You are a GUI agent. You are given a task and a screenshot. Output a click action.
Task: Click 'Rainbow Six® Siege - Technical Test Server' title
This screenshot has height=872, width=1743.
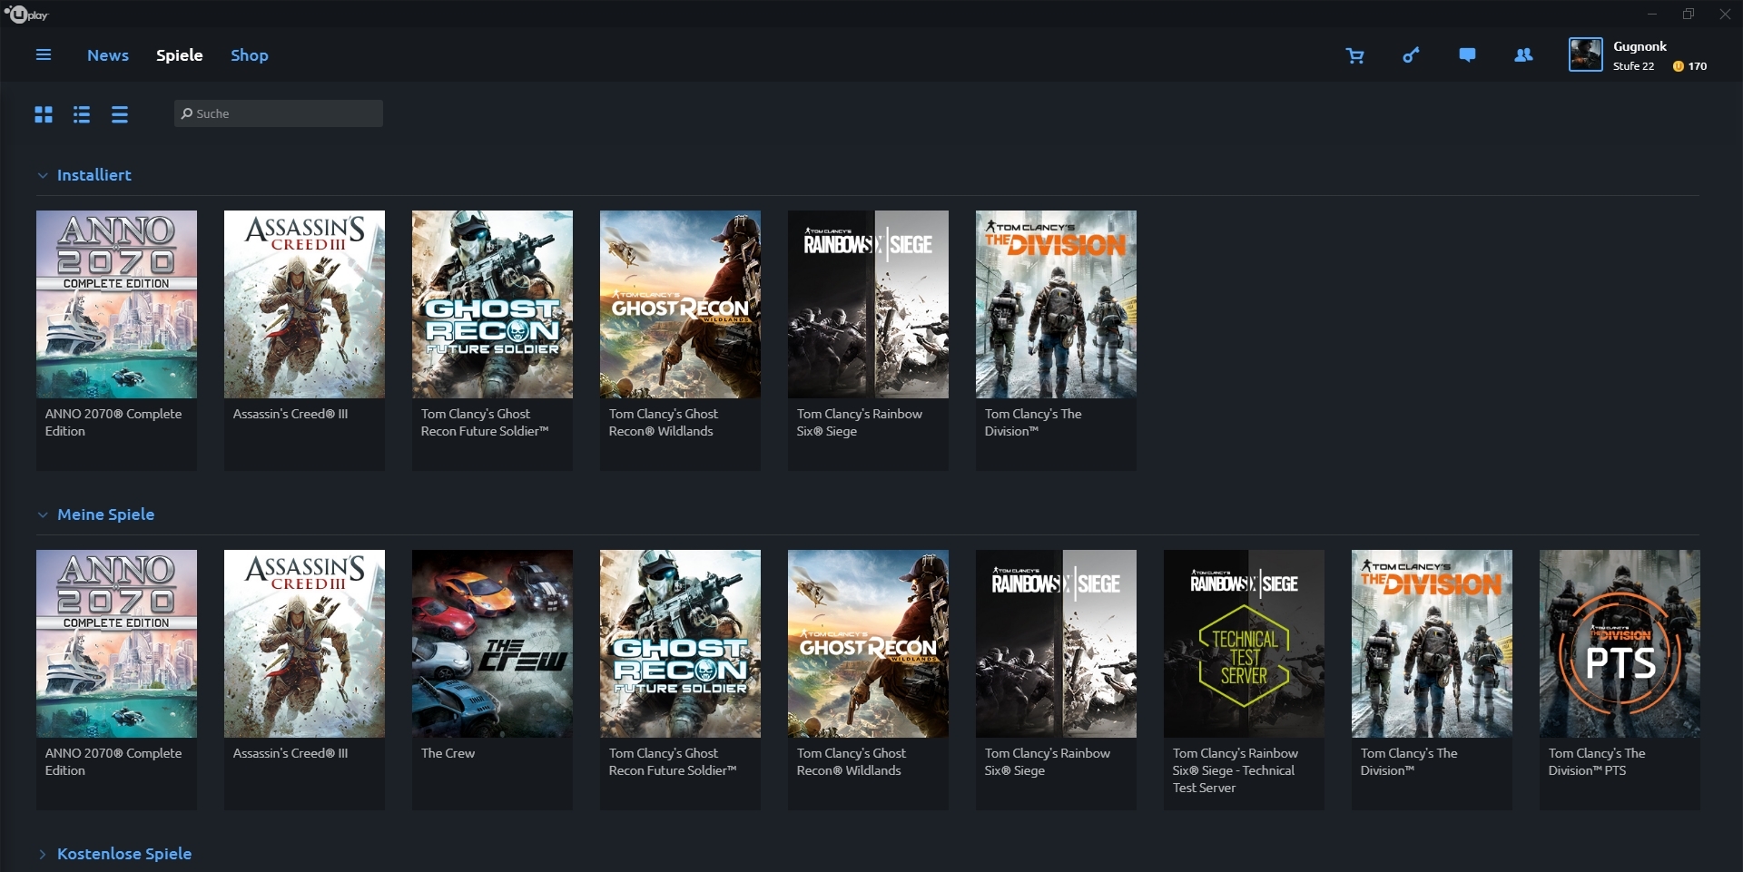(1236, 770)
